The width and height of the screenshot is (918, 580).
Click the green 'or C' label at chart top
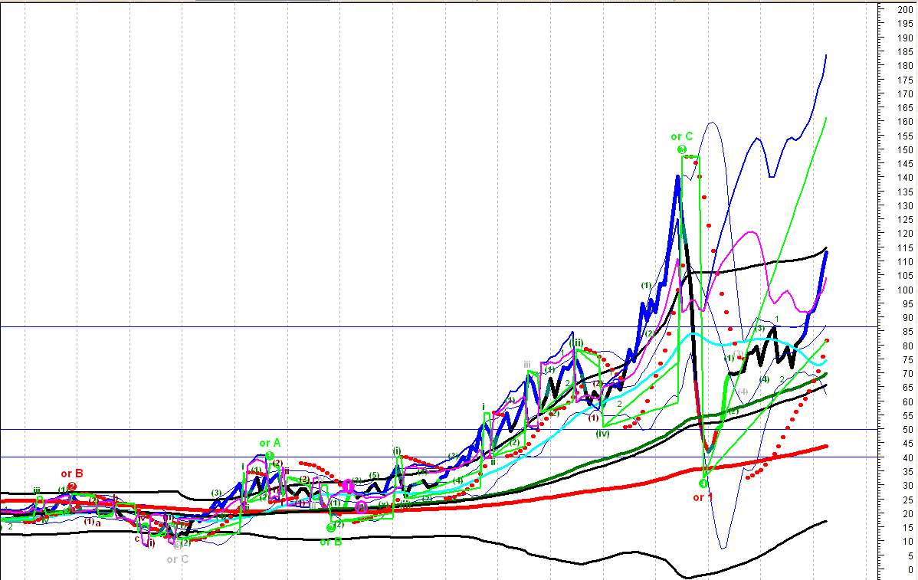click(x=681, y=136)
